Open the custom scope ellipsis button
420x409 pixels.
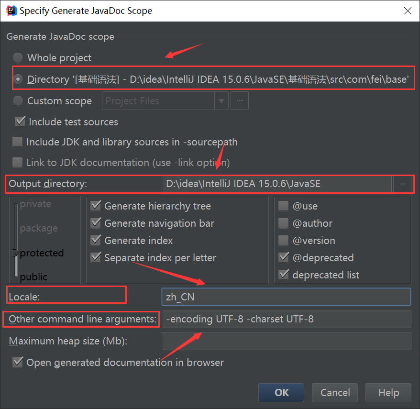pyautogui.click(x=240, y=101)
